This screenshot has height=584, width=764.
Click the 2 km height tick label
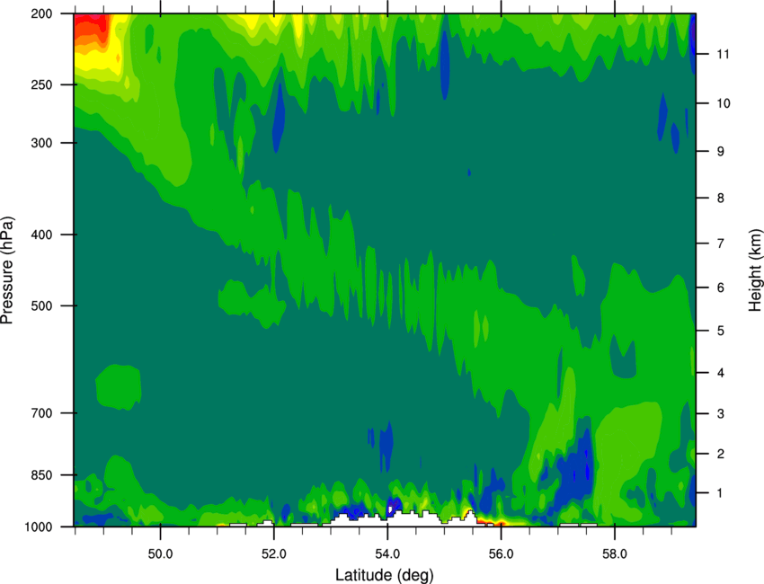721,454
